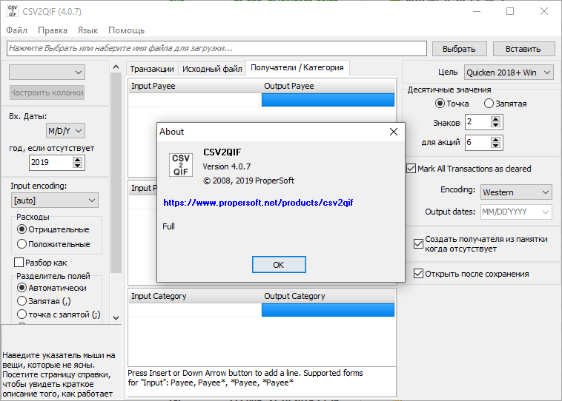Click the Output Category column header

(328, 296)
